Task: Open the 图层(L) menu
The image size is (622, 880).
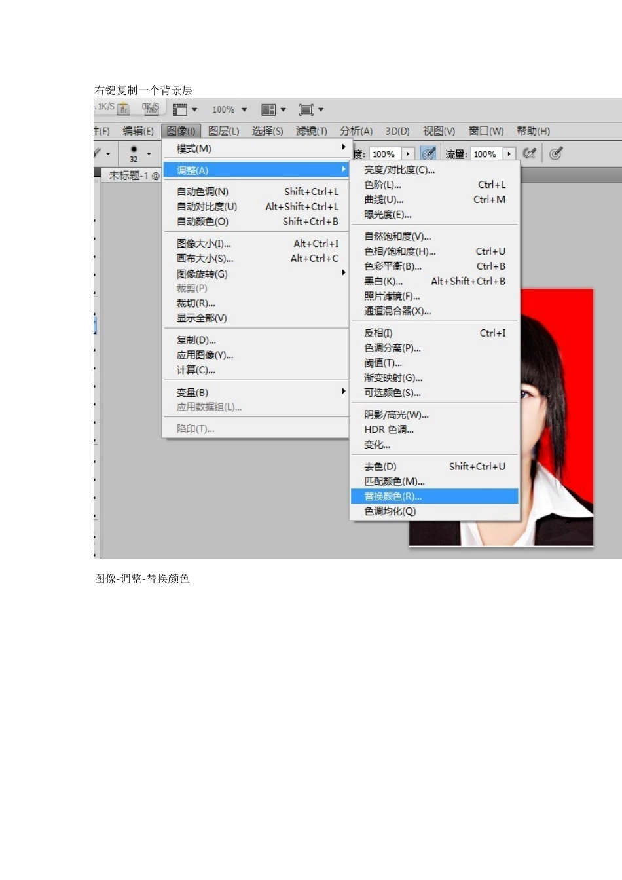Action: tap(224, 131)
